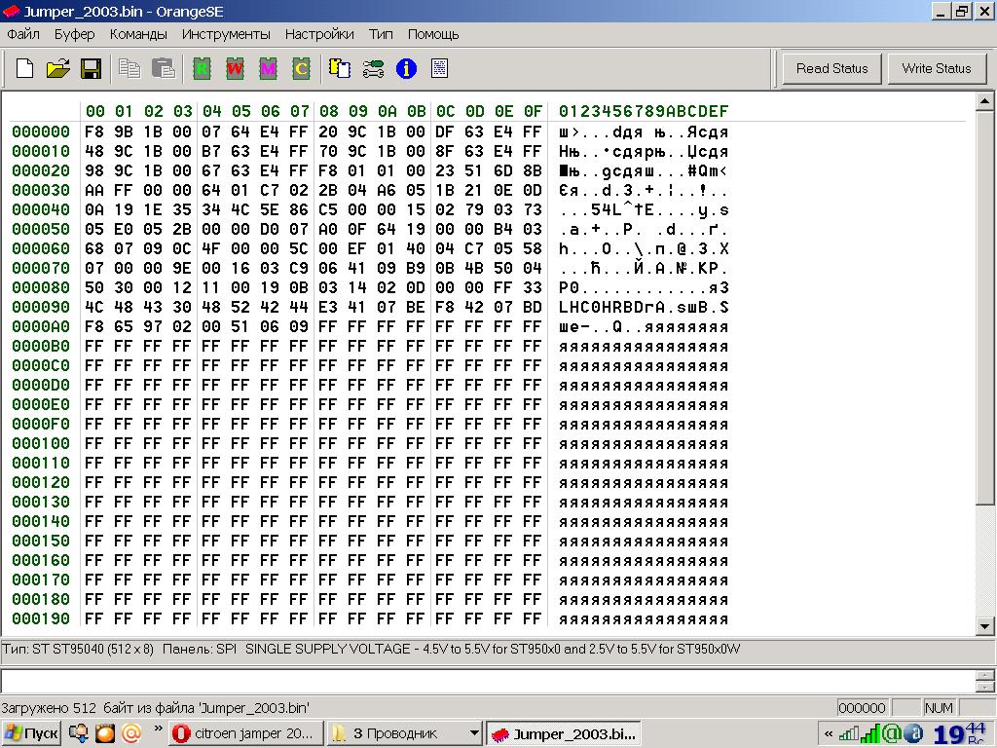Open the Помощь menu
997x748 pixels.
click(x=433, y=34)
